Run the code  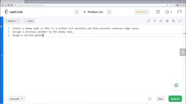pyautogui.click(x=161, y=99)
